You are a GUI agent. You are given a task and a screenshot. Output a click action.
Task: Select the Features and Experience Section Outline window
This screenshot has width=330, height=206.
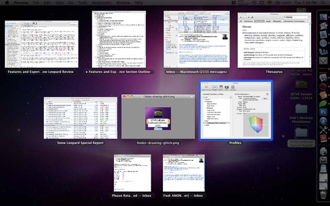coord(119,39)
